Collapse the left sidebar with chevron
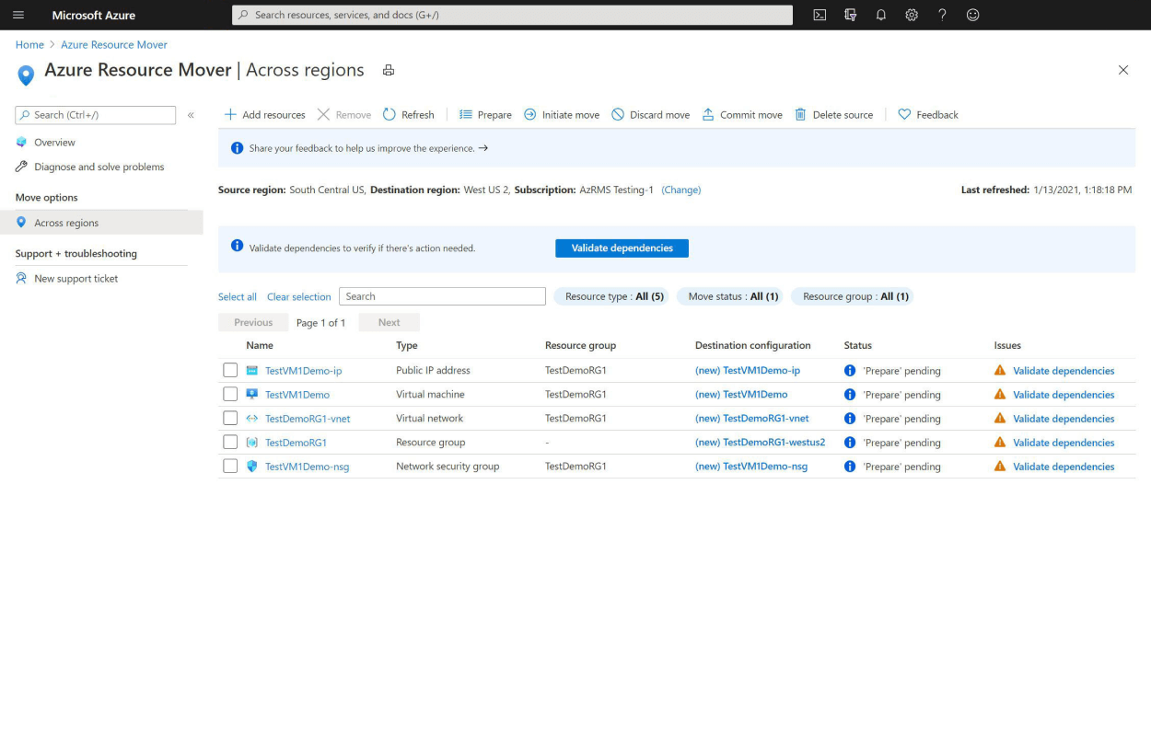This screenshot has height=738, width=1151. pos(191,115)
